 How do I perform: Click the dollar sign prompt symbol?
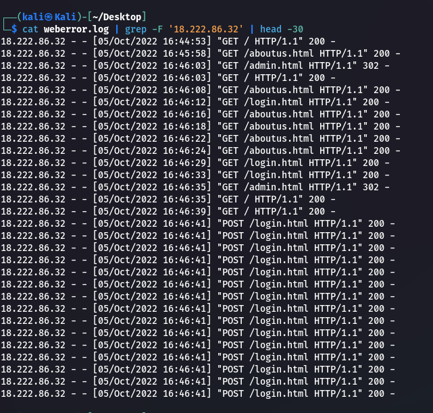pos(14,29)
